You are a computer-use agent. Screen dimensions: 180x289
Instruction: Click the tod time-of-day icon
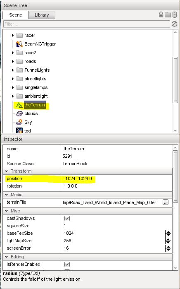(19, 130)
